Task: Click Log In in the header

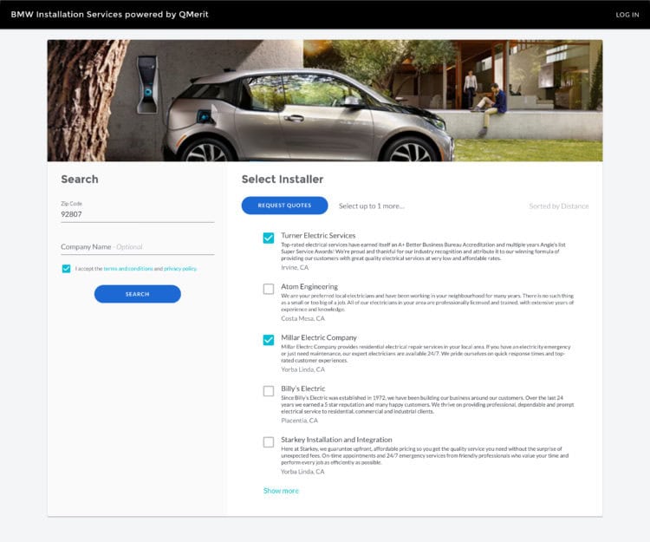Action: point(627,15)
